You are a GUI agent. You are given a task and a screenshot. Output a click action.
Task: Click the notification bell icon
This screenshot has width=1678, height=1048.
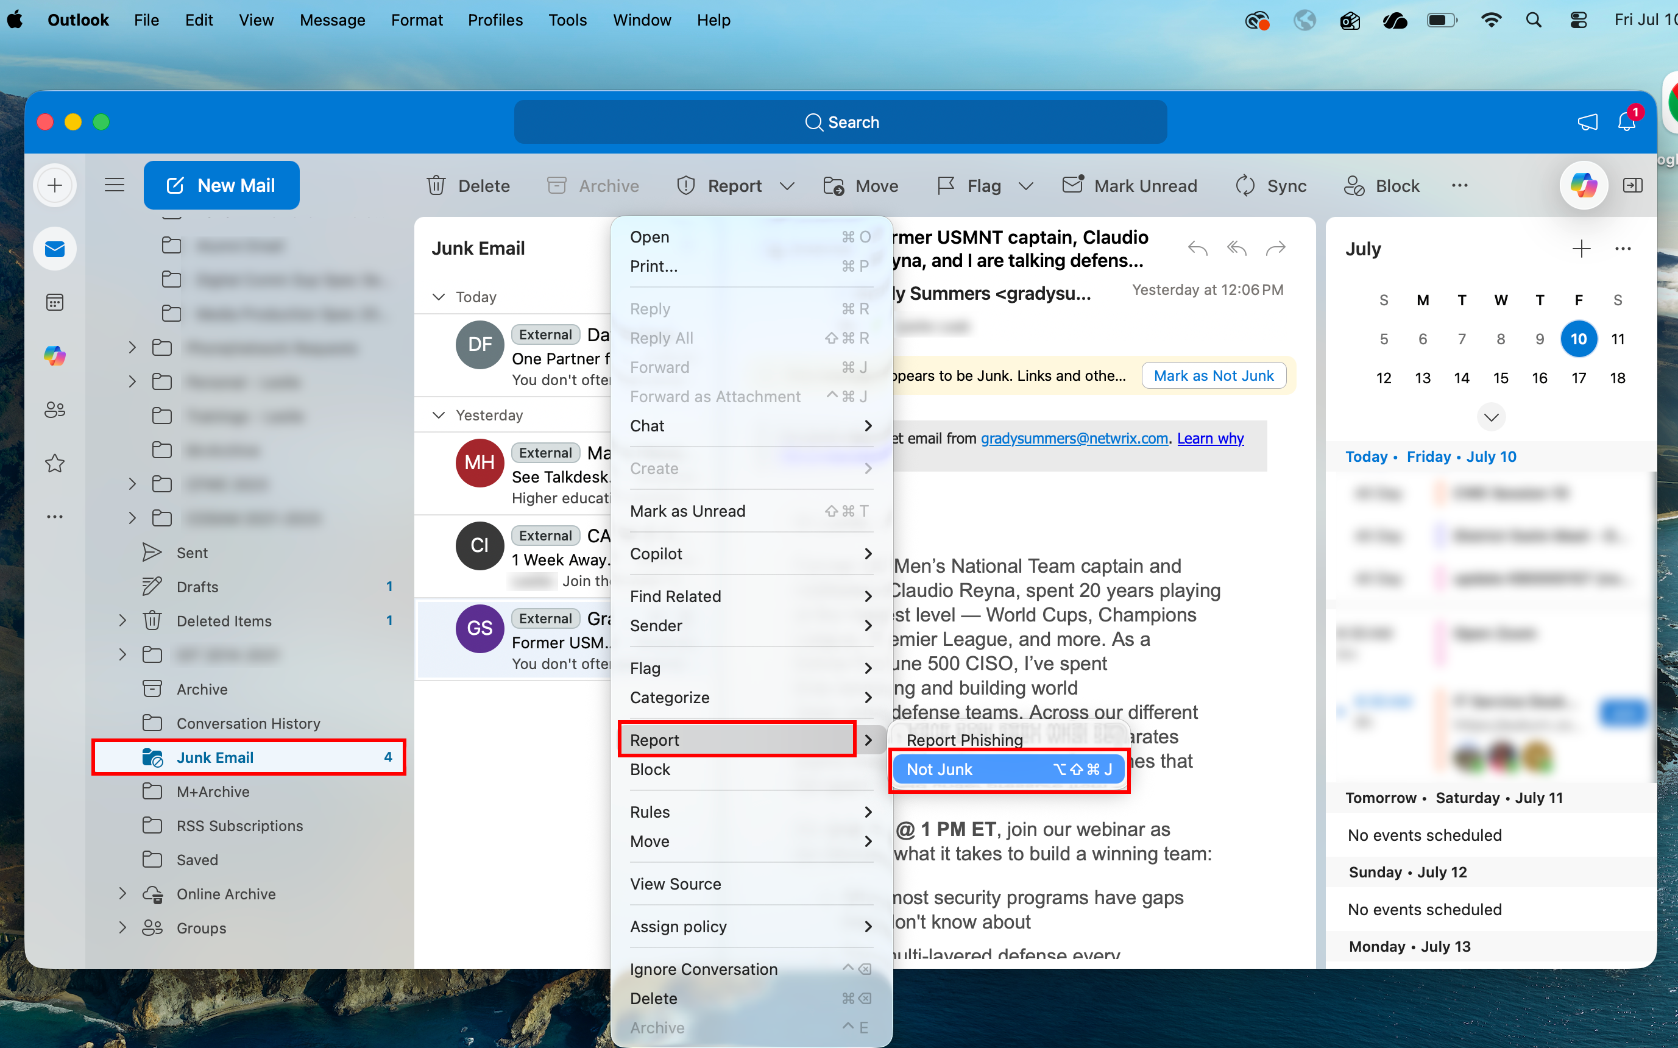(x=1626, y=122)
